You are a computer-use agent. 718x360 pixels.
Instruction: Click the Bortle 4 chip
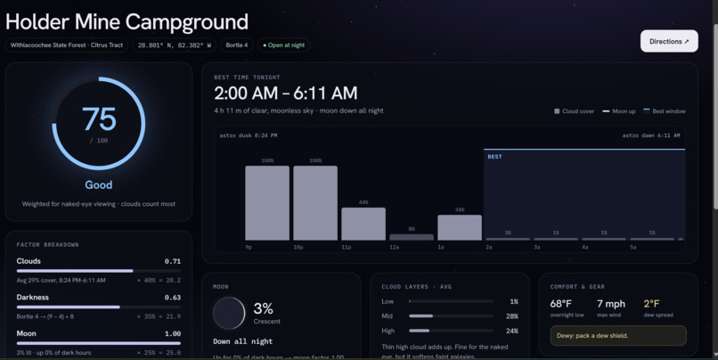(237, 45)
